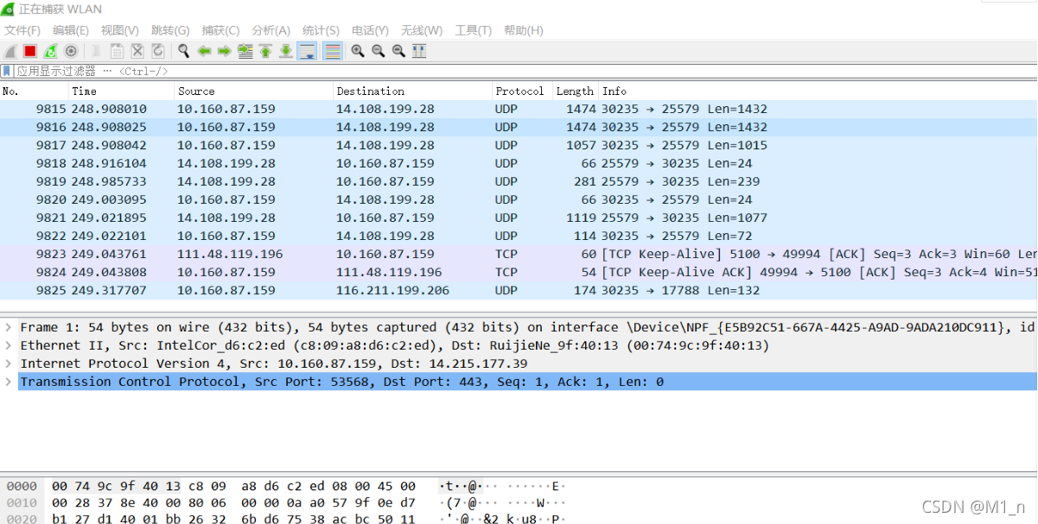Click the Source column header
This screenshot has width=1038, height=524.
coord(196,91)
